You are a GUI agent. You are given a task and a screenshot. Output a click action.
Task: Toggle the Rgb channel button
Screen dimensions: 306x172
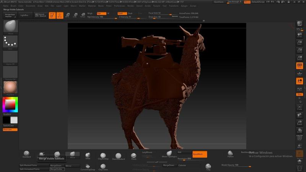click(101, 13)
